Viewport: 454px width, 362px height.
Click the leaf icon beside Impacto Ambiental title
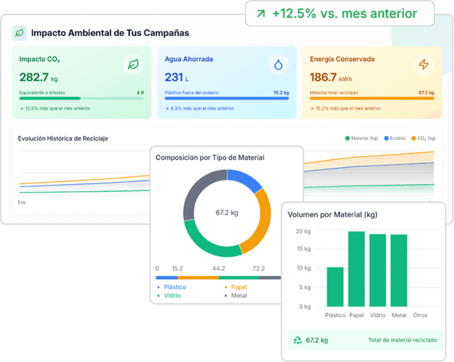20,33
